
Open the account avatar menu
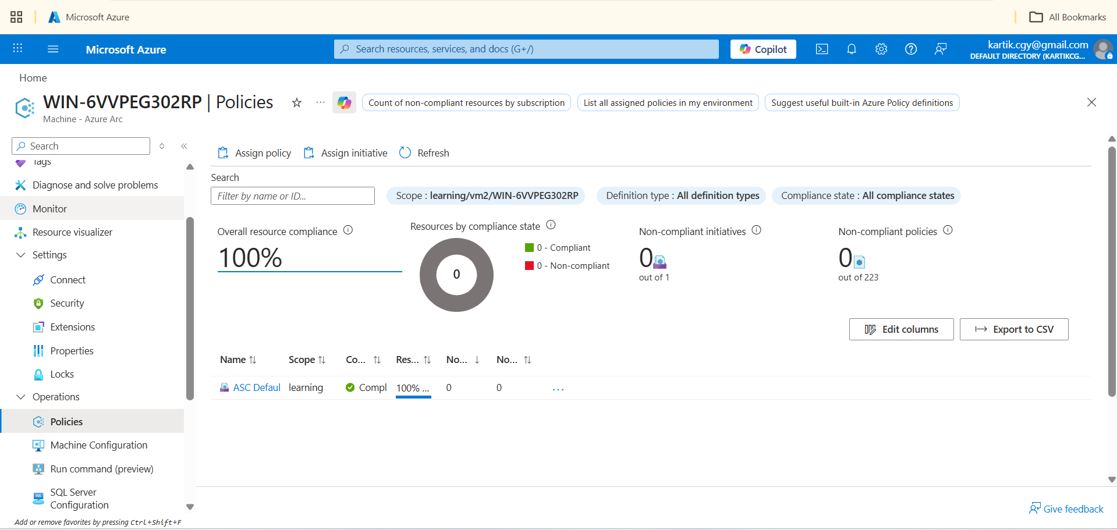[1102, 49]
